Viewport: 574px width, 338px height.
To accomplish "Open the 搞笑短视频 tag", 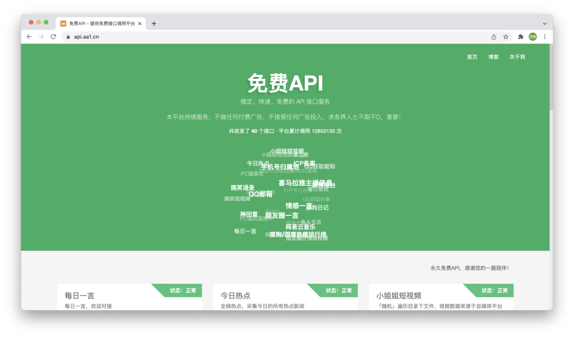I will [x=237, y=199].
